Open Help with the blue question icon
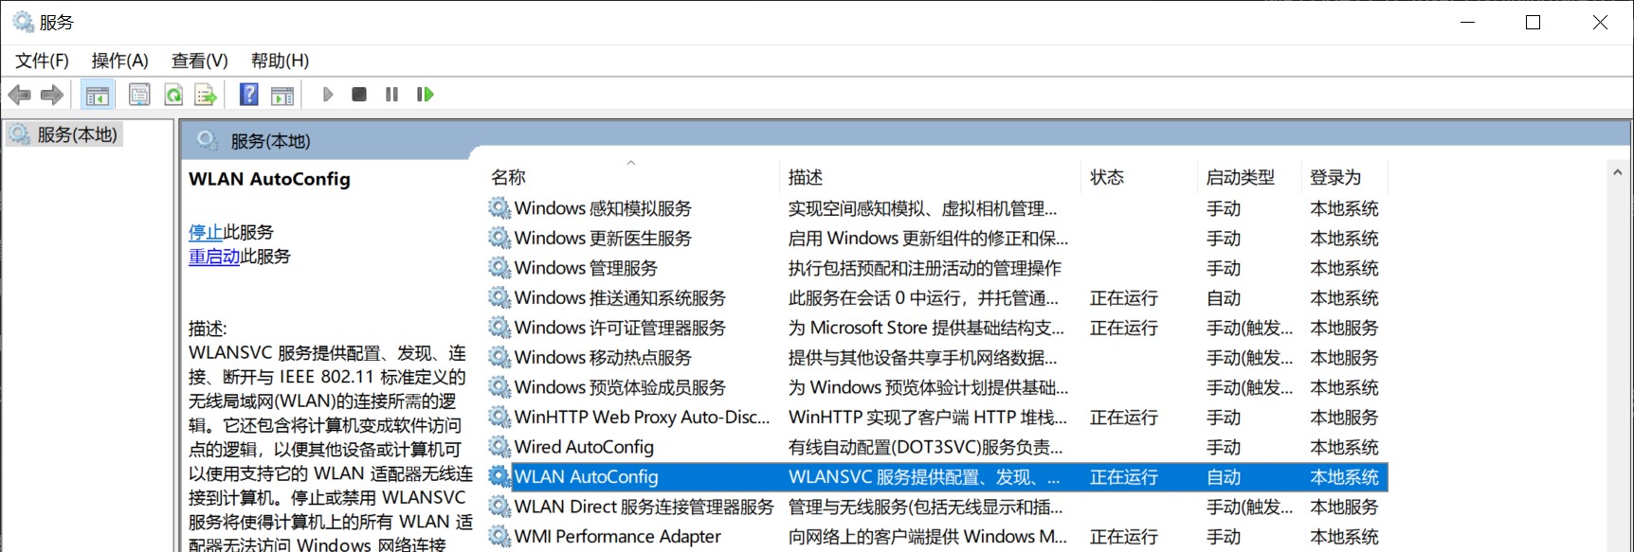 [x=248, y=95]
